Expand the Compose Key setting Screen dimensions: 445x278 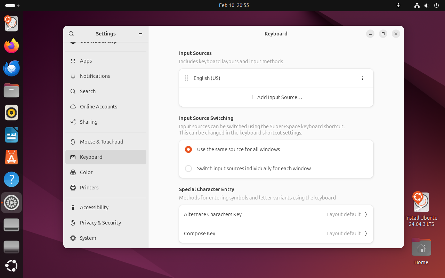click(276, 234)
